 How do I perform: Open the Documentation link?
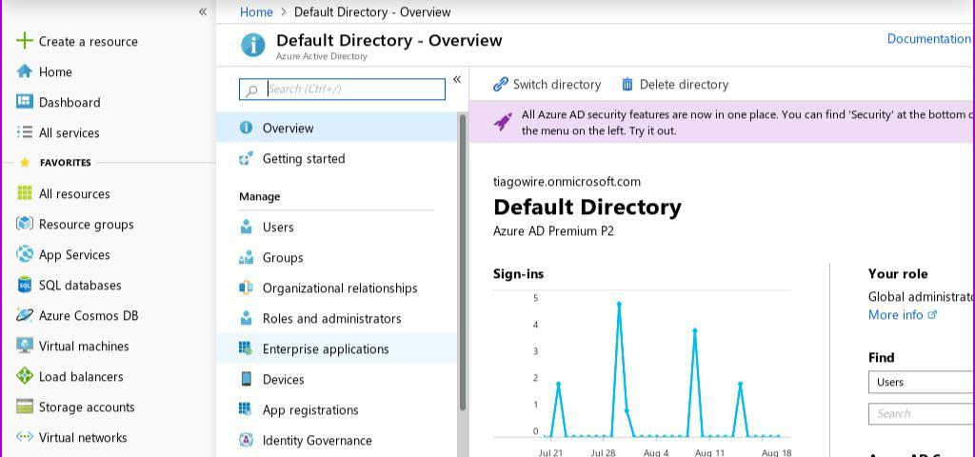point(929,38)
